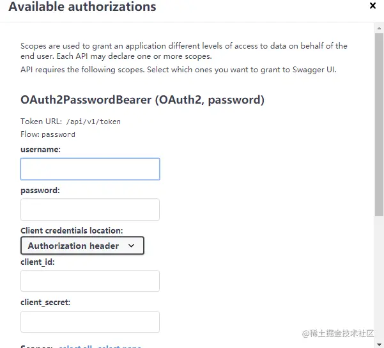Click the chevron arrow beside Authorization header

(x=132, y=246)
